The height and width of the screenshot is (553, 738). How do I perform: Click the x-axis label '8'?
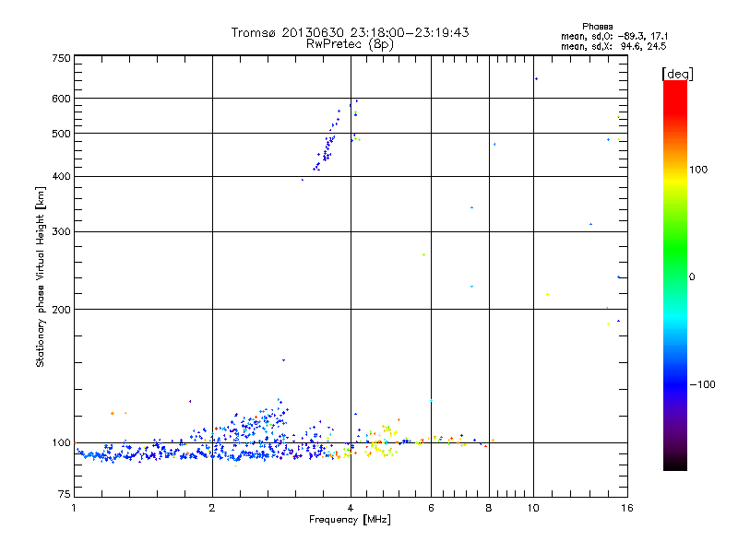coord(489,508)
